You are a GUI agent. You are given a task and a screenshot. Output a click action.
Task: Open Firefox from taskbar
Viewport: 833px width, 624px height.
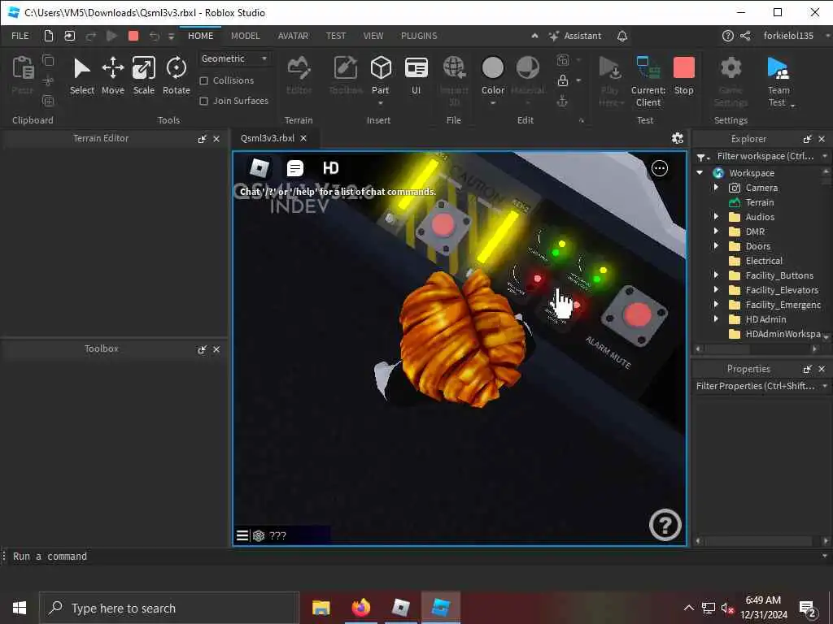point(360,608)
